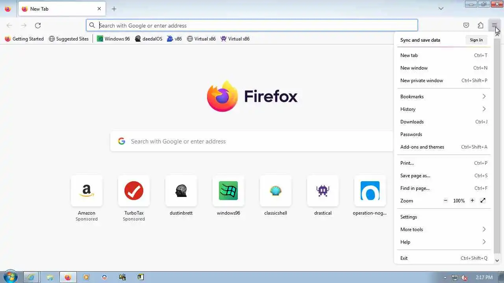Choose Save page as... menu item

pos(444,176)
